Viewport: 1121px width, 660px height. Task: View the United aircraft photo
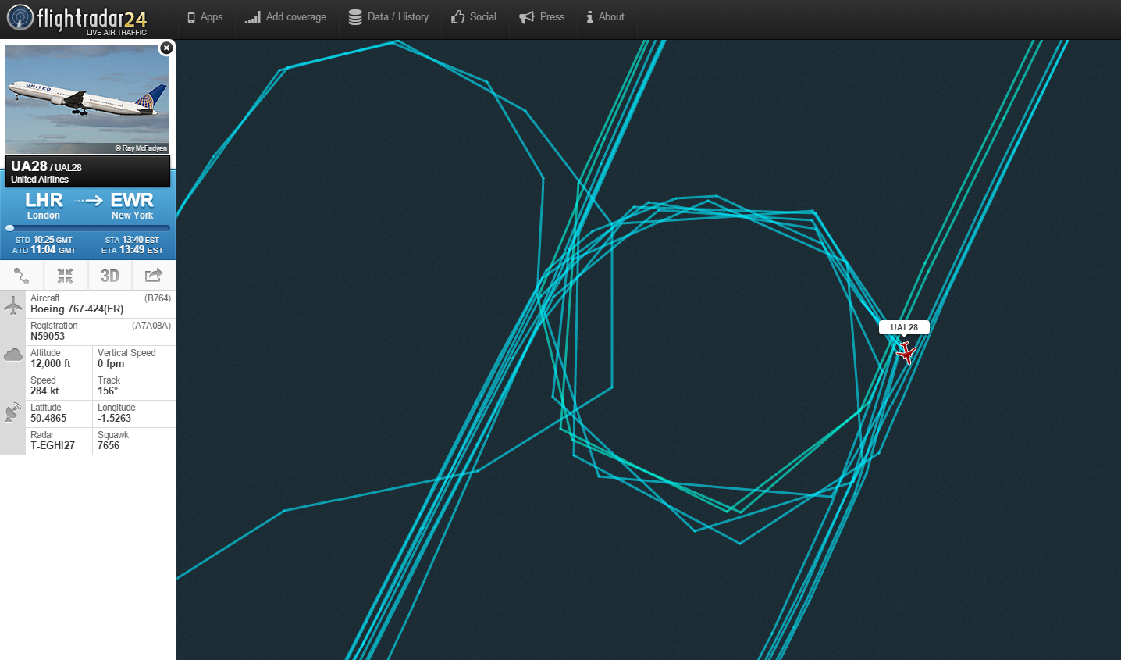click(87, 99)
